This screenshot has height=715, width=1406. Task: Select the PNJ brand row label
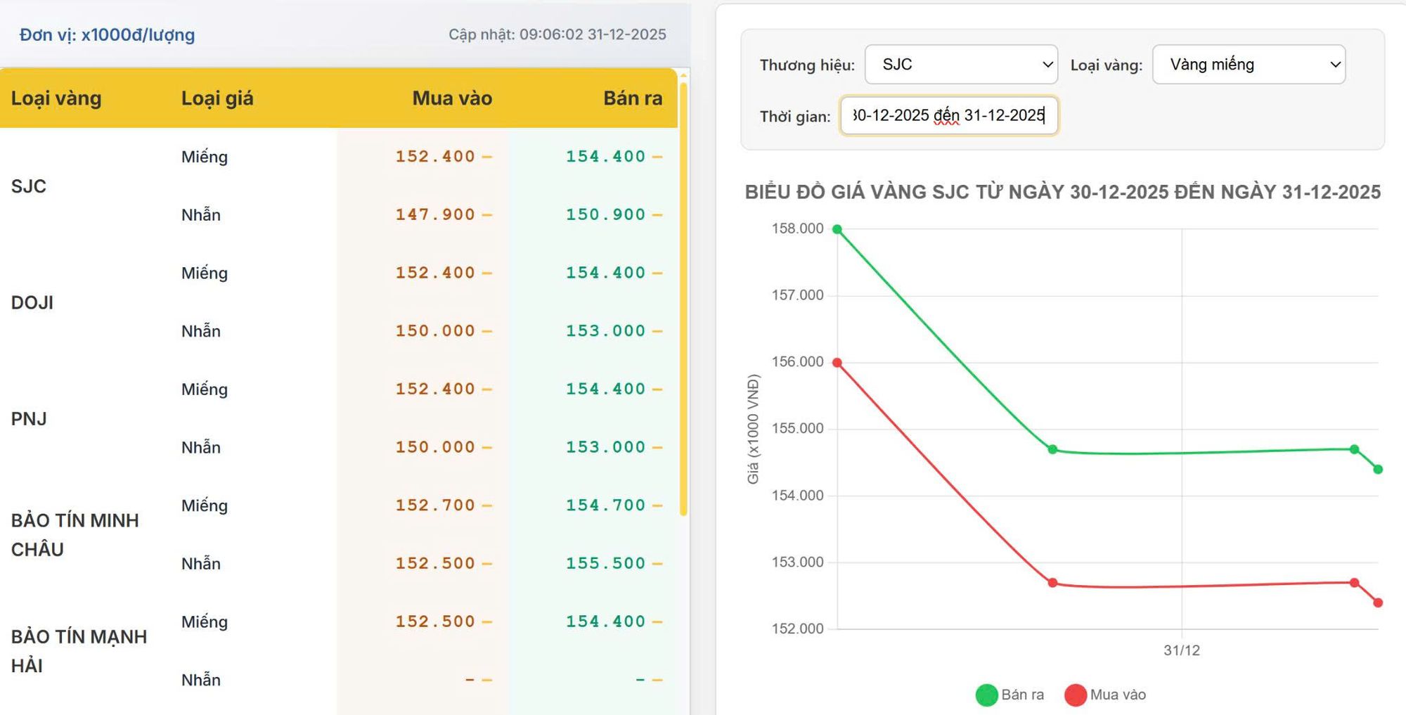point(29,419)
